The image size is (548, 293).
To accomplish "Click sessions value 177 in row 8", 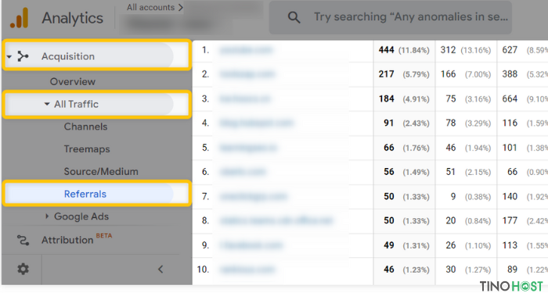I will click(x=510, y=221).
